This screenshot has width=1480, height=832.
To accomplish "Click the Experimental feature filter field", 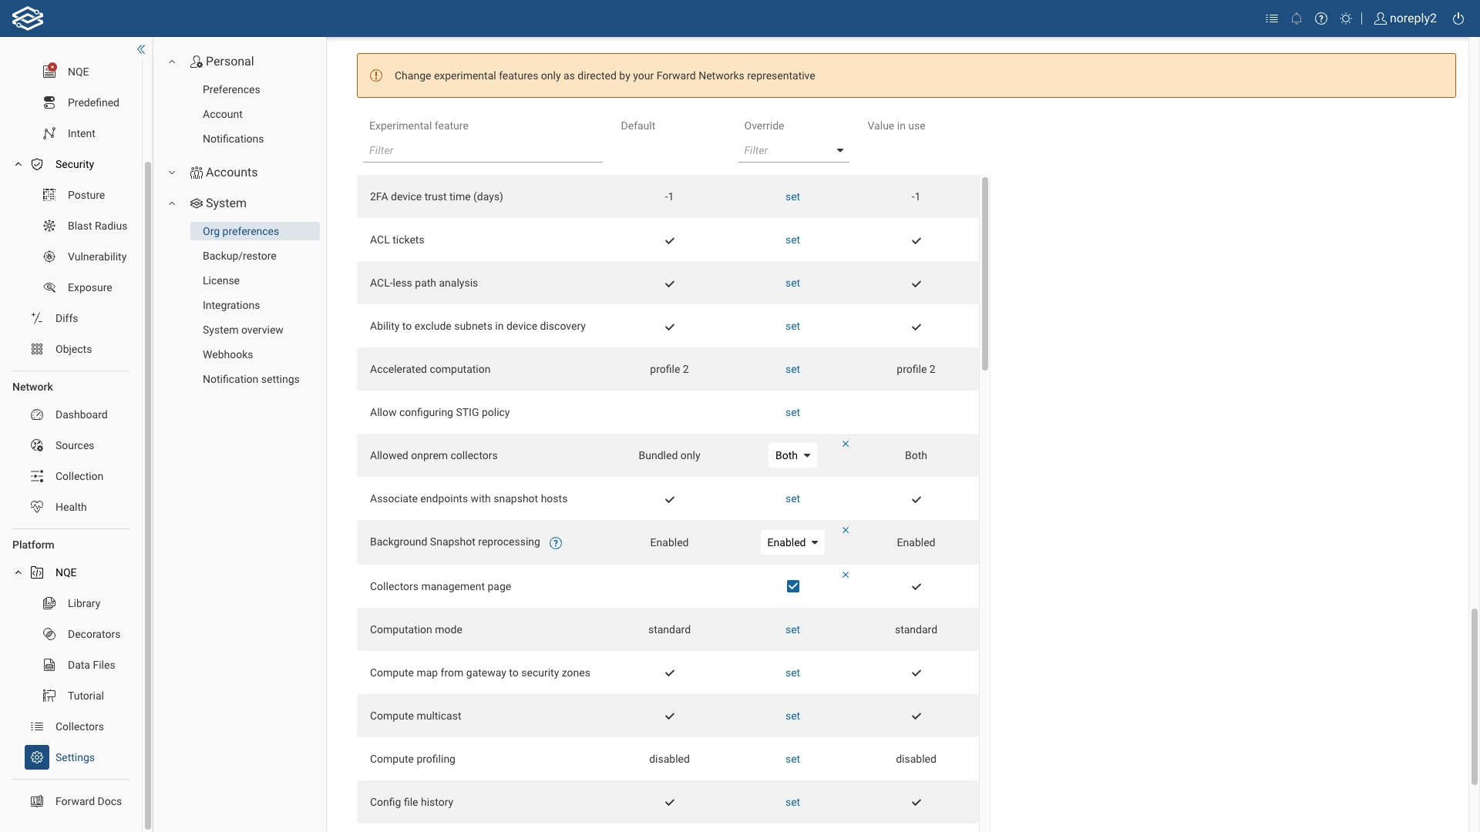I will (x=483, y=150).
